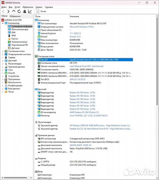Viewport: 159px width, 180px height.
Task: Select the Netac OnlyDisk USB Device row
Action: click(85, 149)
